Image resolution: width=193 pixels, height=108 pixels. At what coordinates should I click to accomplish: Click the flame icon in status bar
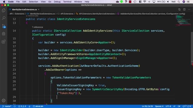pos(30,106)
